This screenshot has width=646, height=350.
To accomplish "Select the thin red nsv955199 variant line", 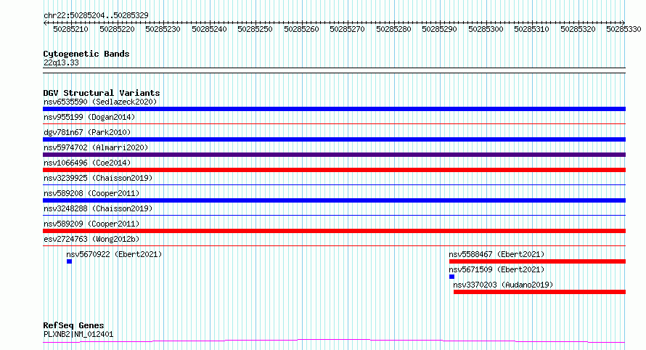I will coord(334,123).
